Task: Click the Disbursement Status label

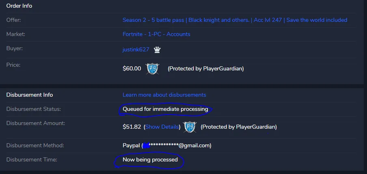Action: coord(33,109)
